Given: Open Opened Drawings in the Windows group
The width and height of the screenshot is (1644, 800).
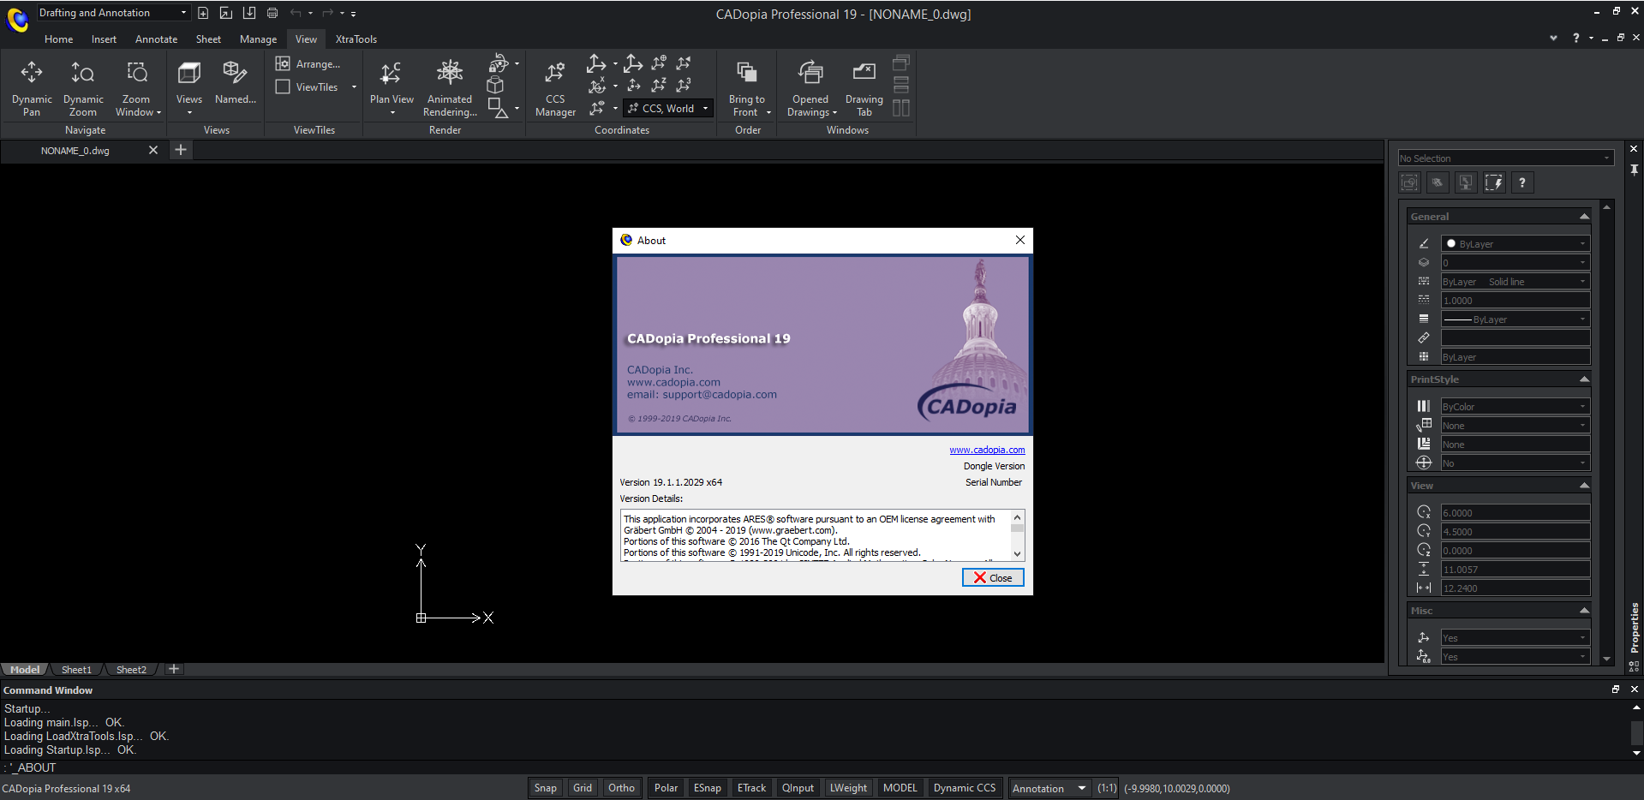Looking at the screenshot, I should 809,86.
